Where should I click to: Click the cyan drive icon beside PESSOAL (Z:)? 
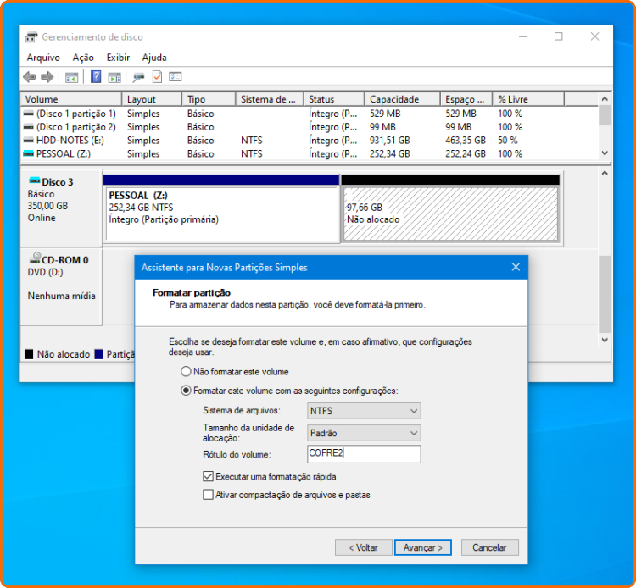(x=28, y=153)
